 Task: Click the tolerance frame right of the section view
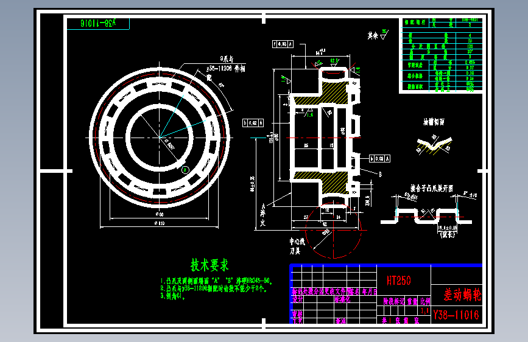click(x=379, y=159)
